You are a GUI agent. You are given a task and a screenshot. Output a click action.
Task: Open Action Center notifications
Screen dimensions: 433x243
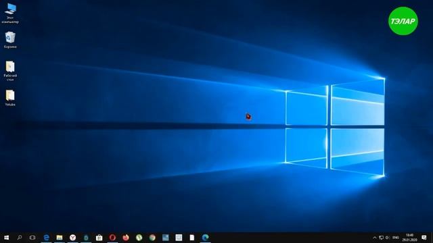(x=424, y=238)
